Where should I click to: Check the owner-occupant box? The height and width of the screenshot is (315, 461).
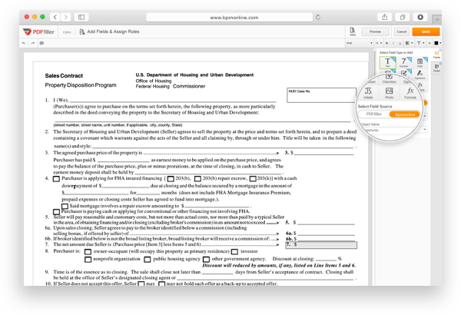pyautogui.click(x=88, y=252)
